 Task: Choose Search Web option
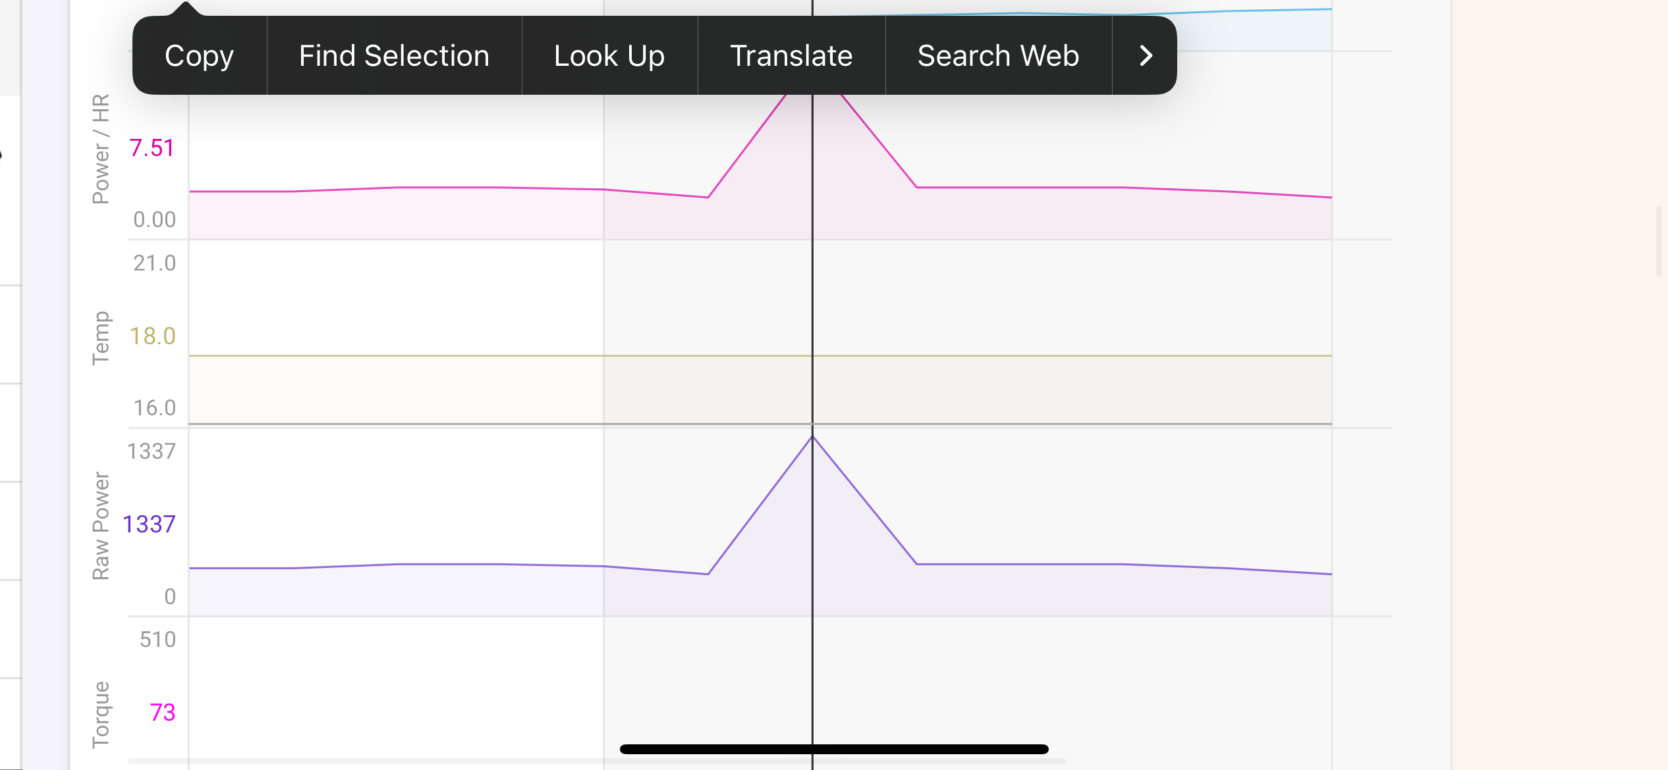[998, 56]
